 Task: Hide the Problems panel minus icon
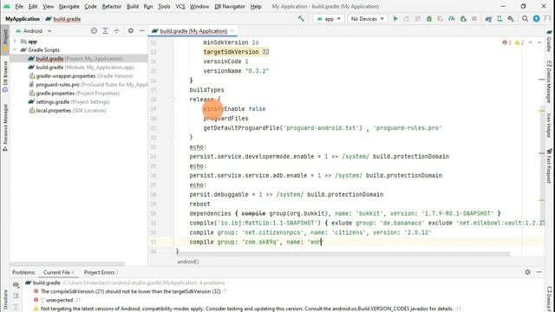(x=539, y=272)
